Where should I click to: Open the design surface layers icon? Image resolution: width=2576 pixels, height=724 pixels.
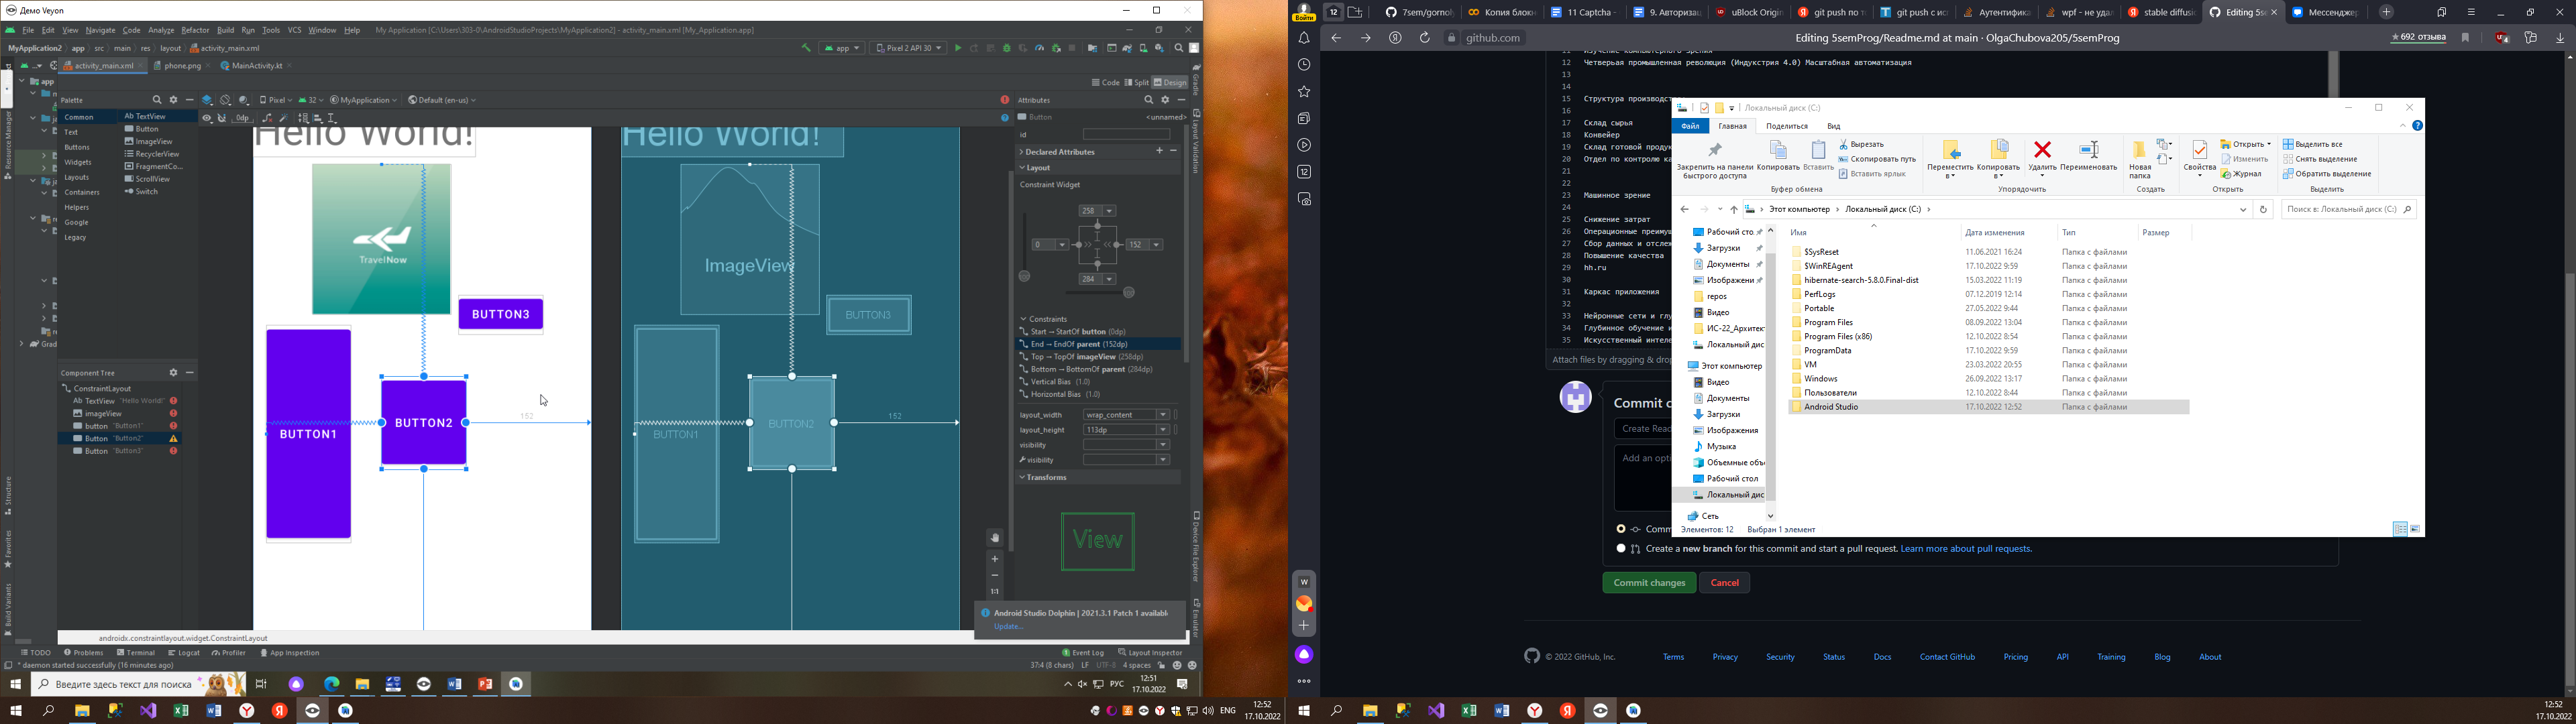point(207,100)
